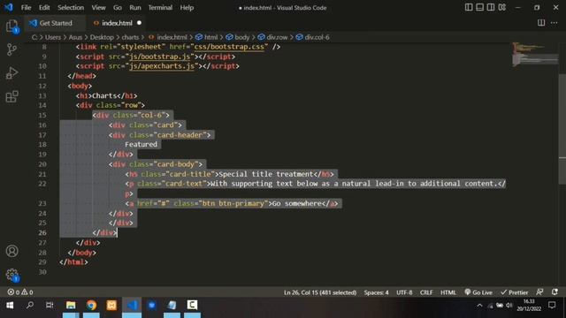Click the feedback icon in the status bar

click(539, 292)
